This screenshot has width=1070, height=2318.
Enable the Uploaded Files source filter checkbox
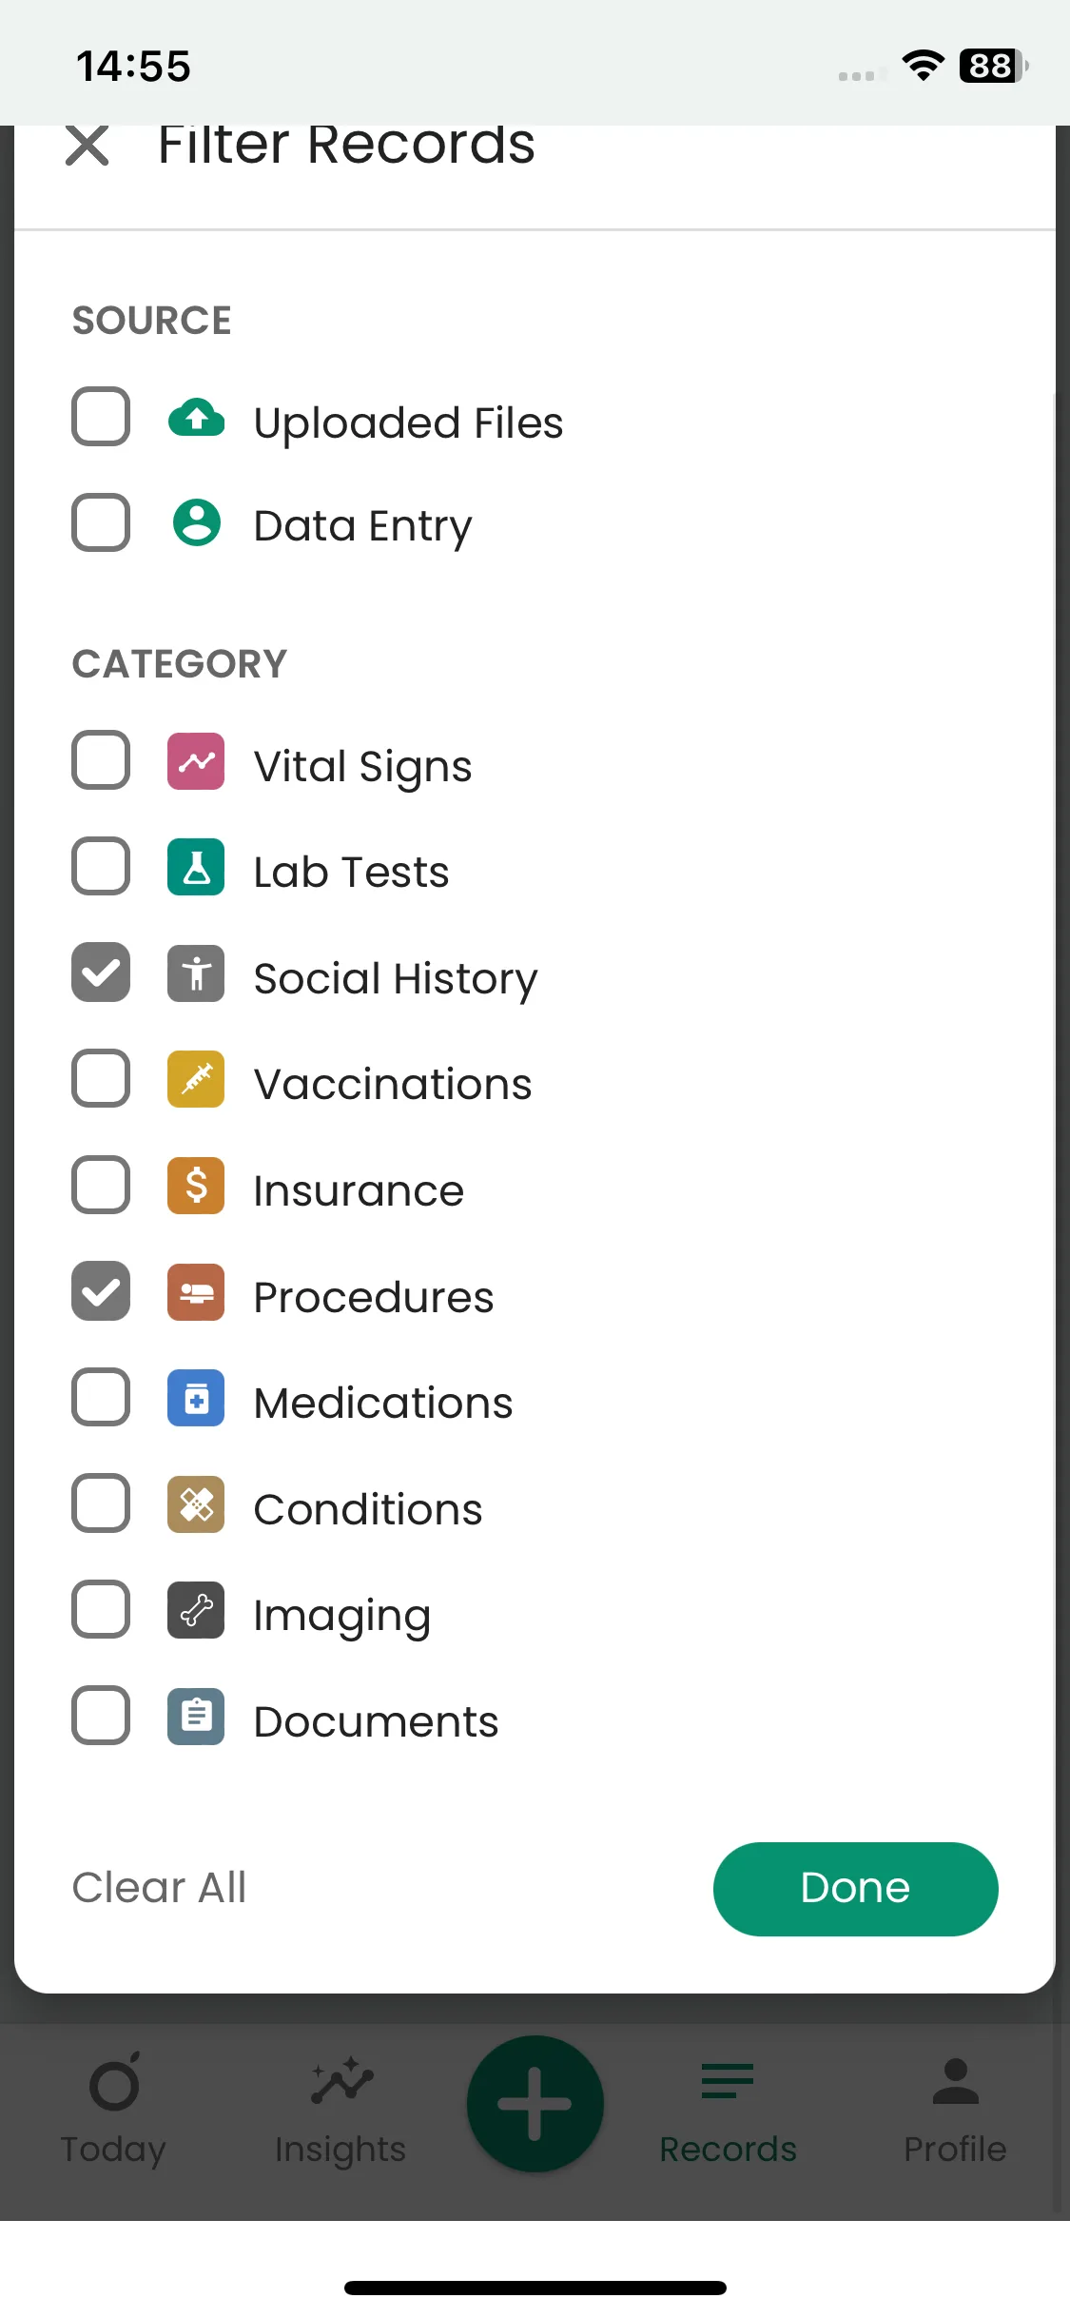click(101, 417)
